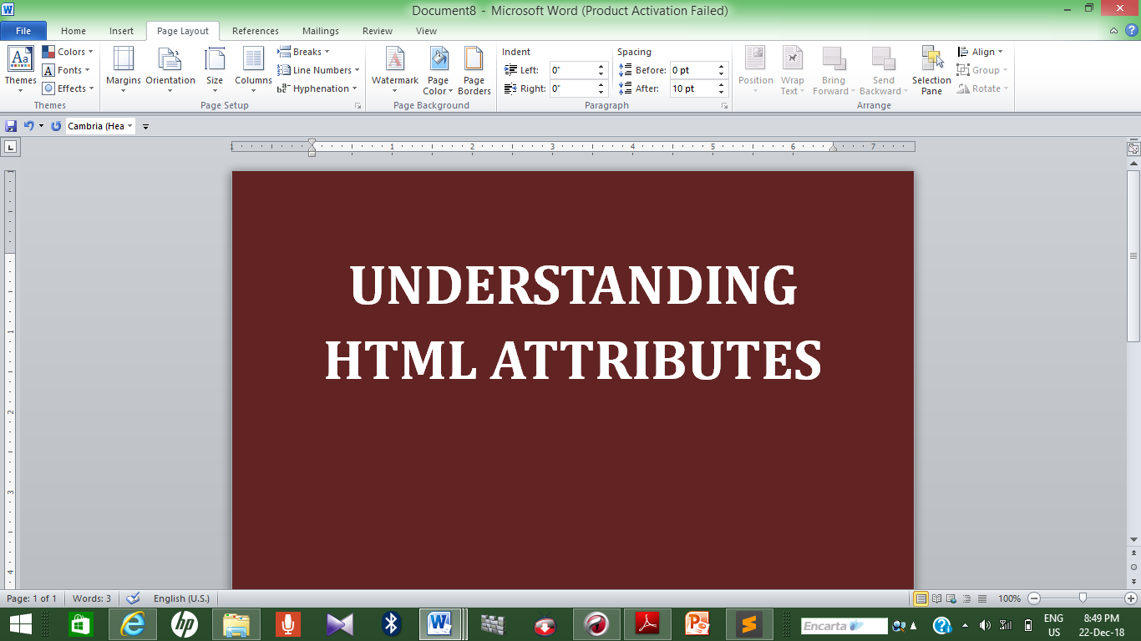Toggle spelling check status icon
Viewport: 1141px width, 641px height.
[132, 598]
